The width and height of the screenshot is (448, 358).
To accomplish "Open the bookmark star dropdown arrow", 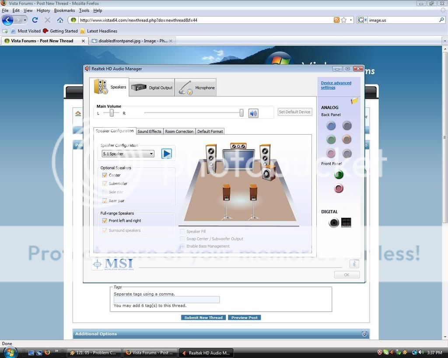I will point(351,20).
